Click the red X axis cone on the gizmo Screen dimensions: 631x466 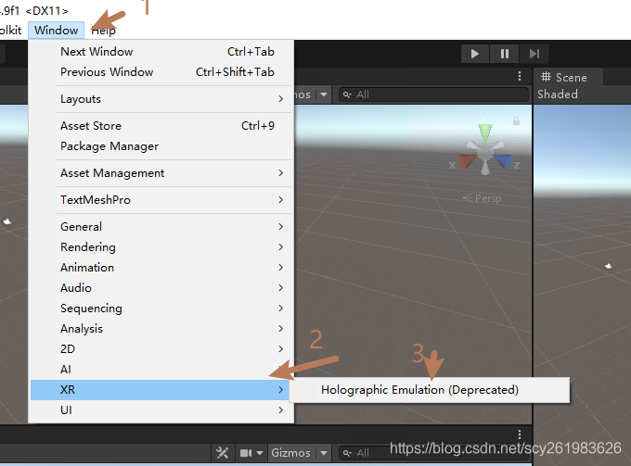click(466, 161)
